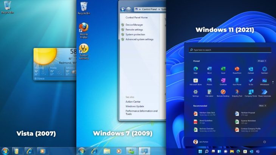Viewport: 276px width, 155px height.
Task: Launch Remote Desktop from pinned apps
Action: [x=223, y=92]
